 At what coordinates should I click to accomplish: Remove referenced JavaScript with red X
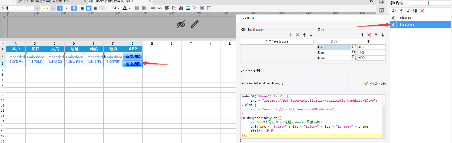[x=298, y=35]
